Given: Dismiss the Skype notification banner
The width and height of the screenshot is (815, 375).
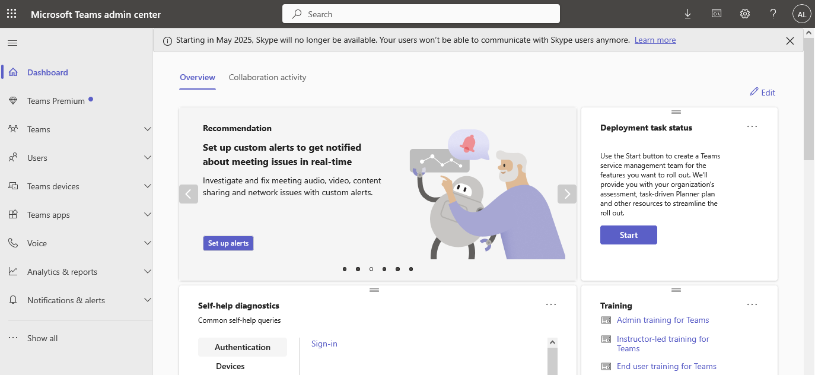Looking at the screenshot, I should point(789,41).
